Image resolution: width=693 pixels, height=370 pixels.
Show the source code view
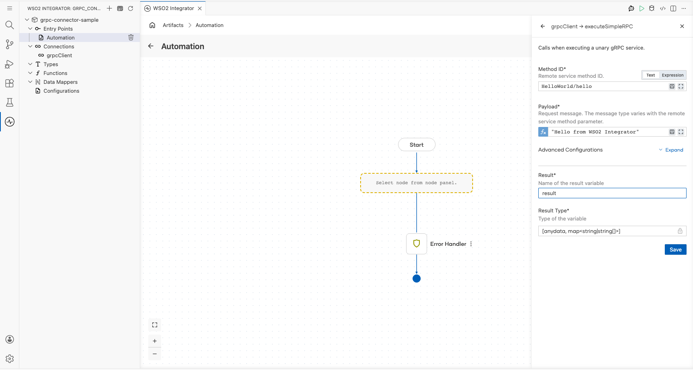(663, 8)
